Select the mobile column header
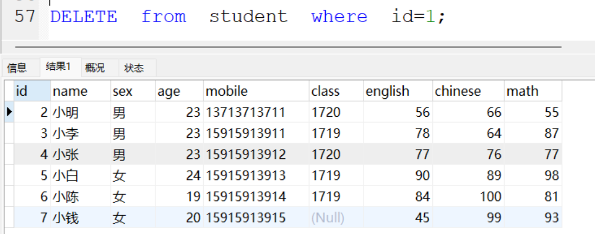The height and width of the screenshot is (234, 595). (256, 91)
